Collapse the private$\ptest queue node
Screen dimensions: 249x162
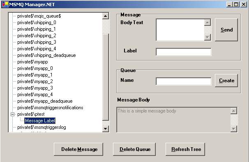coord(12,114)
